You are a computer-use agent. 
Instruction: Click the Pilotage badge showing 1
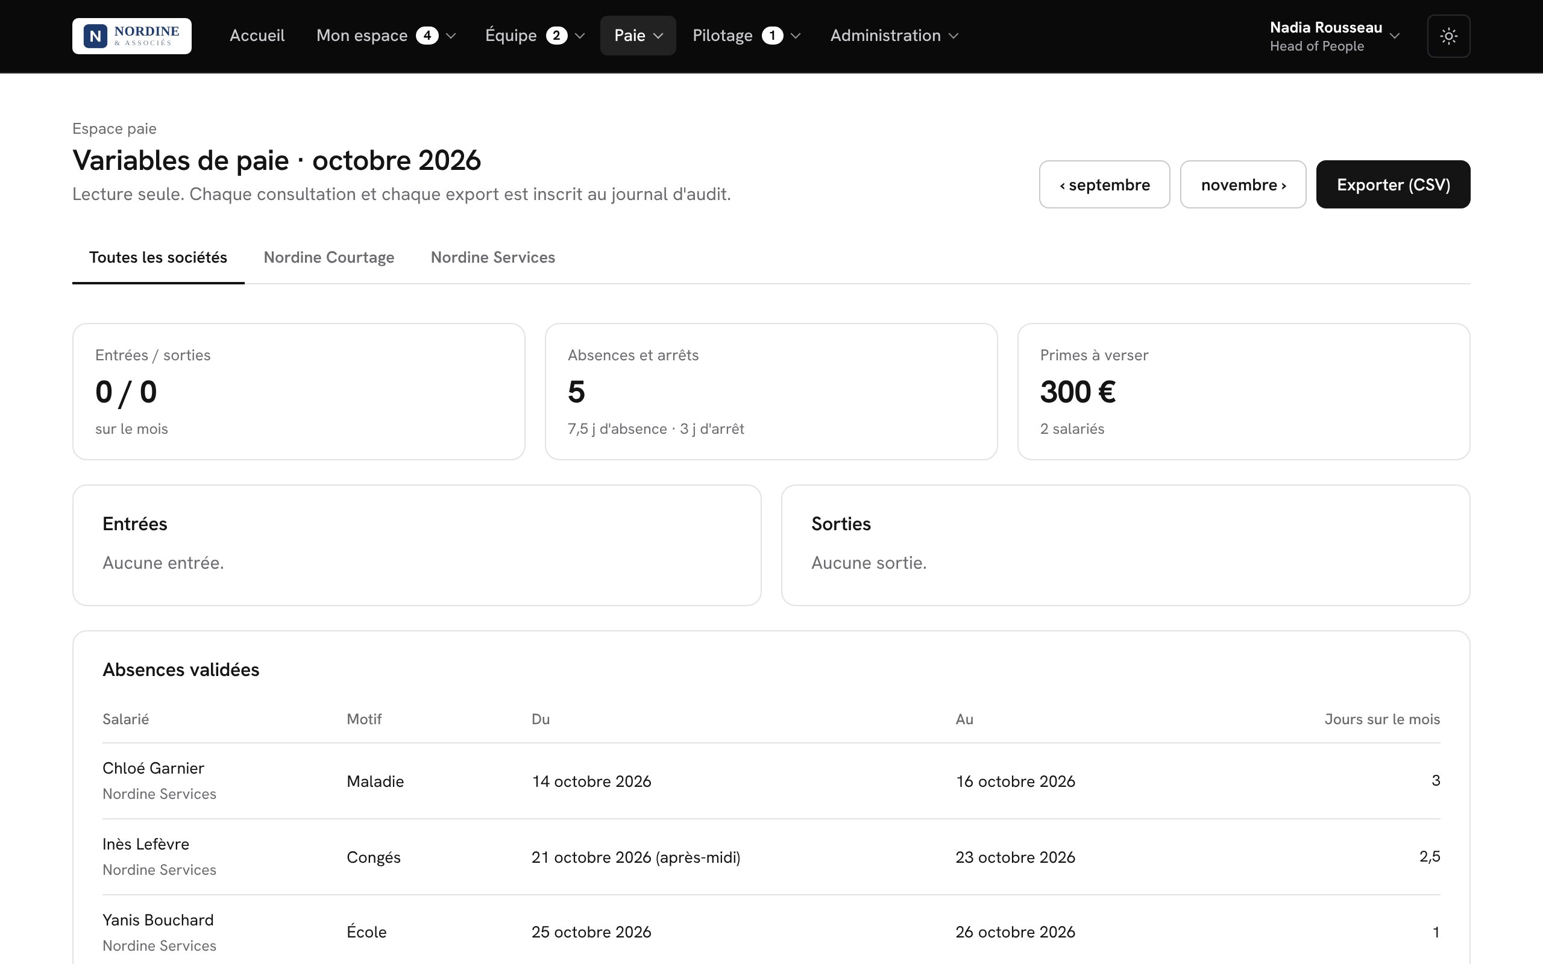tap(772, 36)
